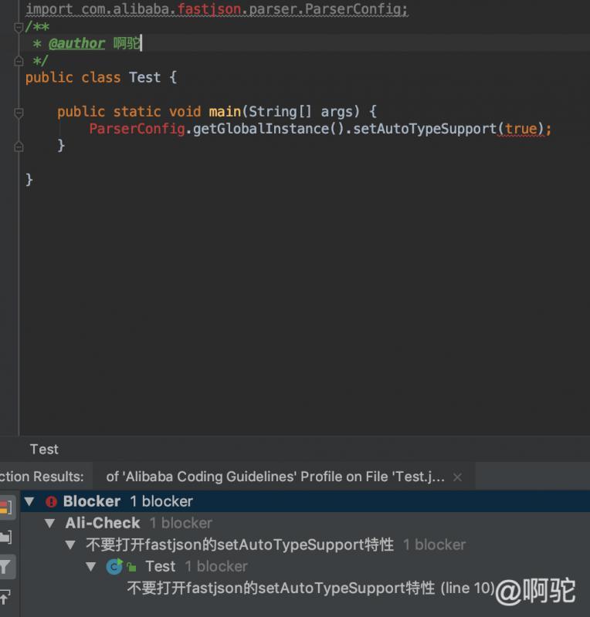This screenshot has height=617, width=590.
Task: Fold the Javadoc comment at /**
Action: pos(18,28)
